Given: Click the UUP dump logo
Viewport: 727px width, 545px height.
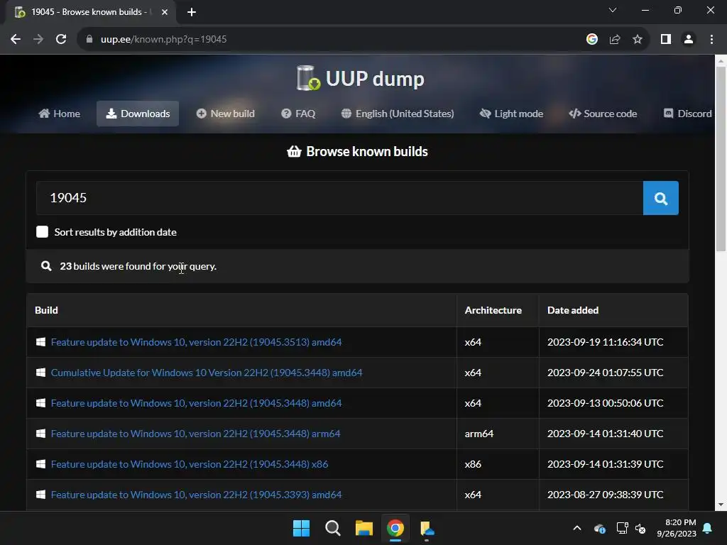Looking at the screenshot, I should click(x=360, y=78).
